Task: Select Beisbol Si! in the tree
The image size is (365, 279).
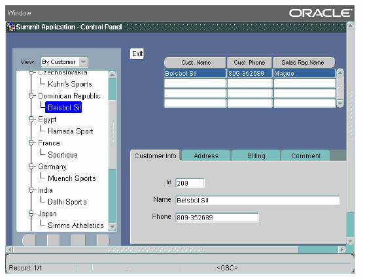Action: pyautogui.click(x=63, y=107)
